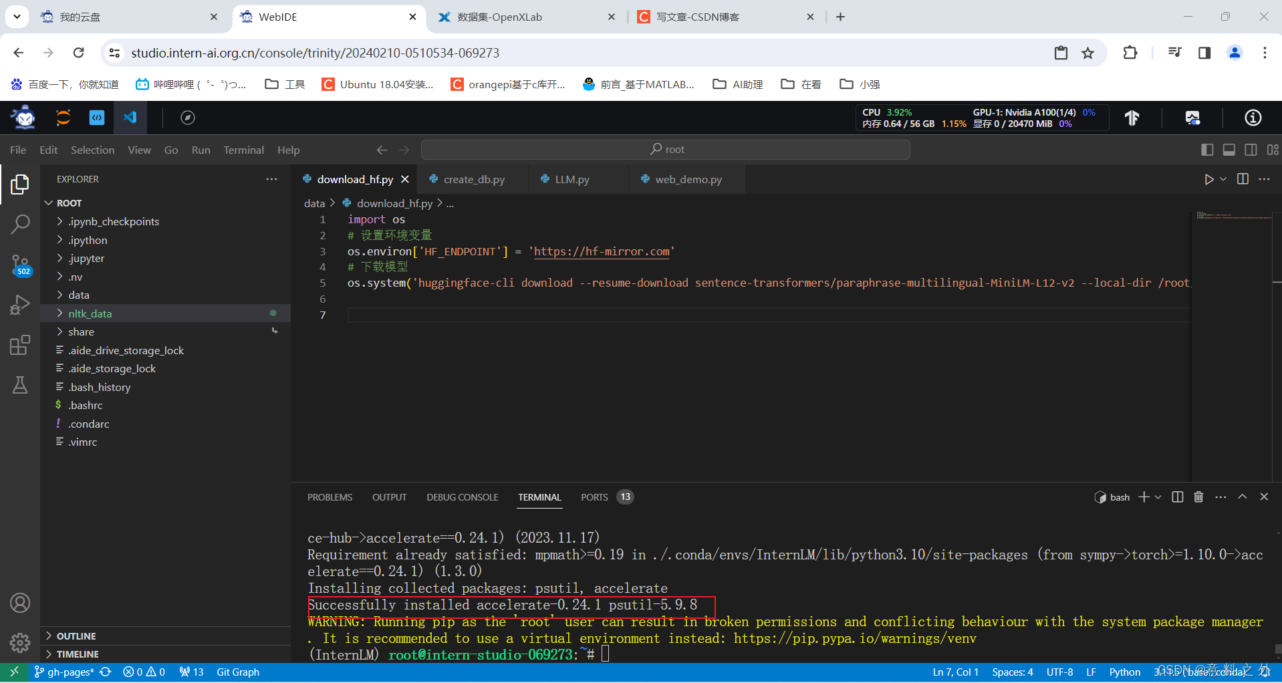Viewport: 1282px width, 683px height.
Task: Open Source Control view with 502 badge
Action: click(20, 265)
